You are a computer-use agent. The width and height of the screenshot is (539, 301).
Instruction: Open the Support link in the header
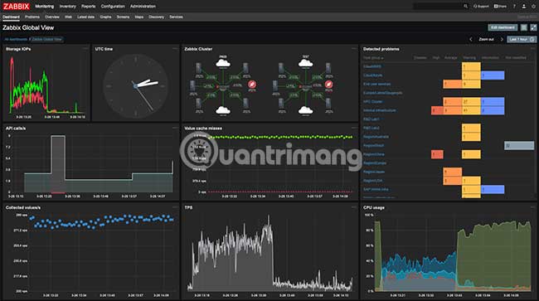pos(481,6)
